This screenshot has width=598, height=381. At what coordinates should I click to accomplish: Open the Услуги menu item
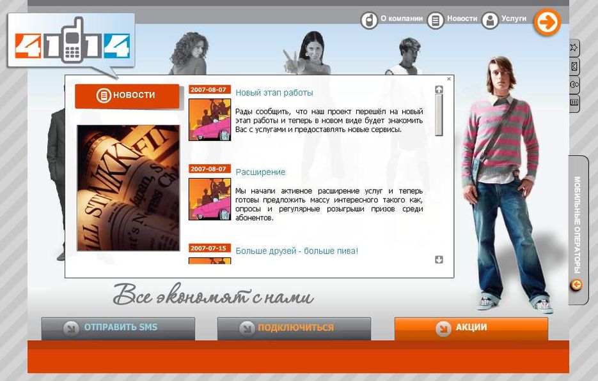514,19
